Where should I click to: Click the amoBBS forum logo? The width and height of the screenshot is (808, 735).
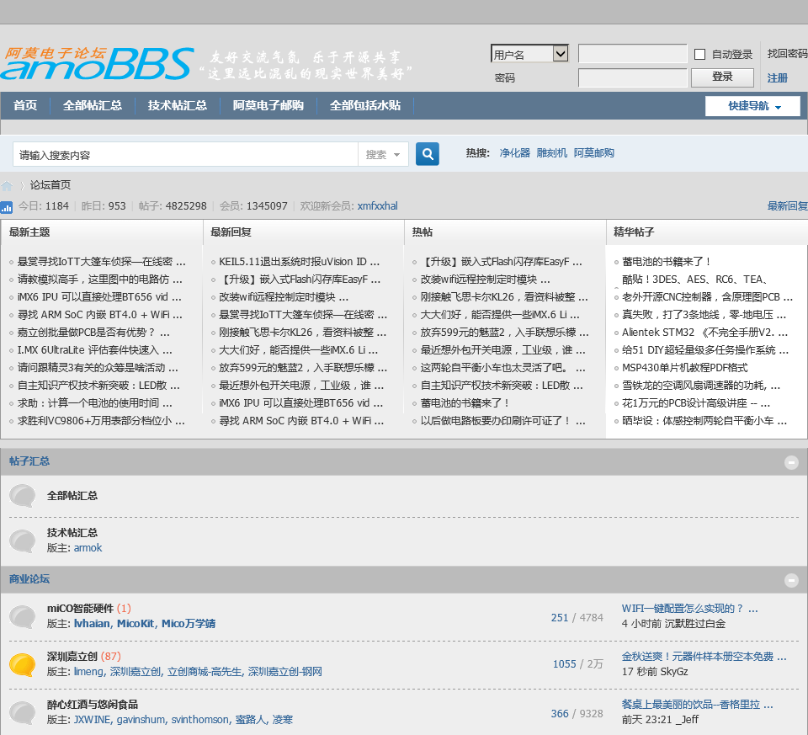(98, 63)
